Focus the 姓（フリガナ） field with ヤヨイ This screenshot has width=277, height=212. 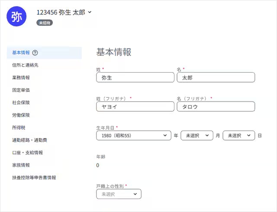click(x=135, y=107)
